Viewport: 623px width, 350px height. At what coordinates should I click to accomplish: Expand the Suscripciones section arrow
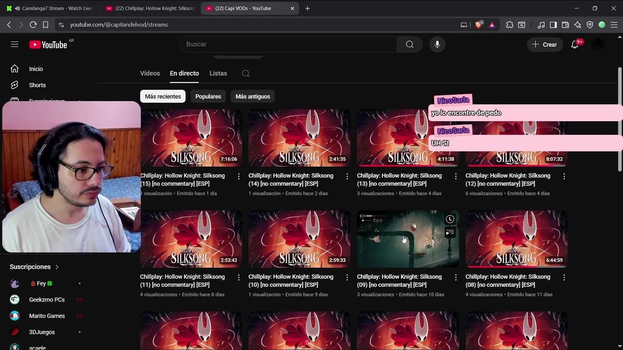(57, 267)
